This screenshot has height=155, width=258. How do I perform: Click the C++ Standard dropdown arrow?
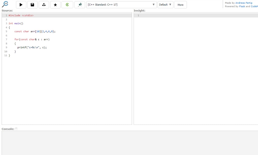coord(154,5)
